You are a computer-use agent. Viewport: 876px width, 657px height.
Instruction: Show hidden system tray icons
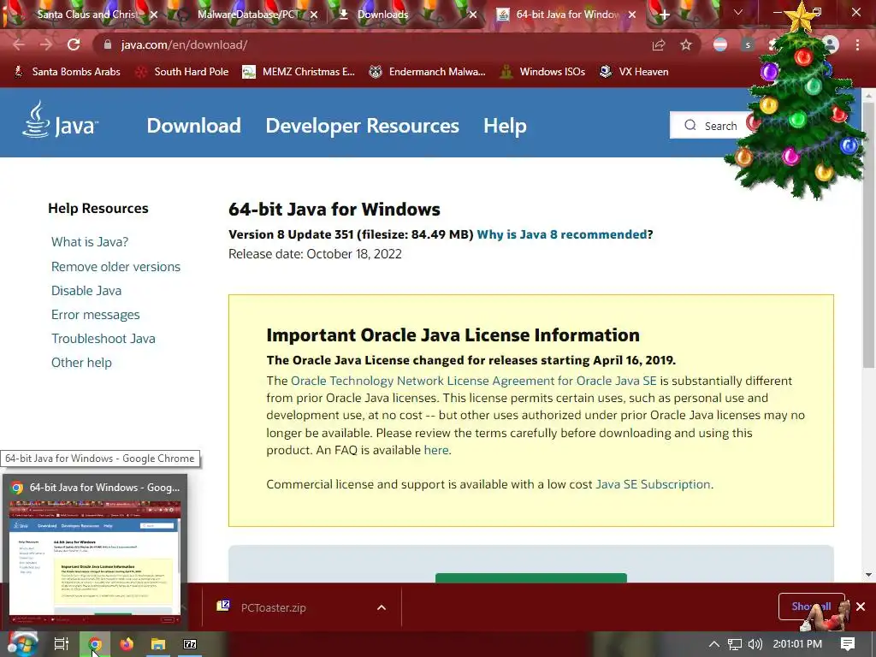coord(714,644)
